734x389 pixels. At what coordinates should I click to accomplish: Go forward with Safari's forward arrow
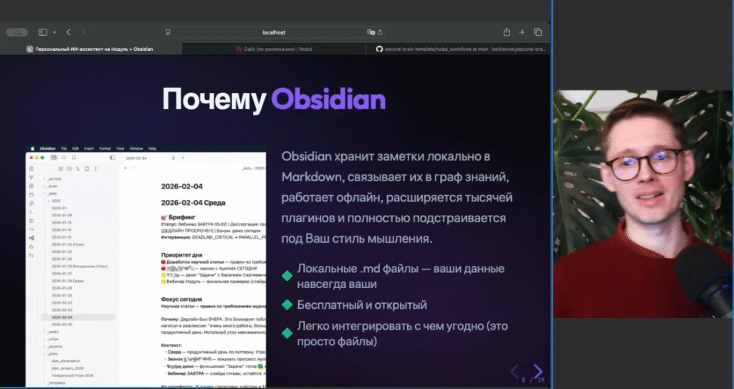83,32
